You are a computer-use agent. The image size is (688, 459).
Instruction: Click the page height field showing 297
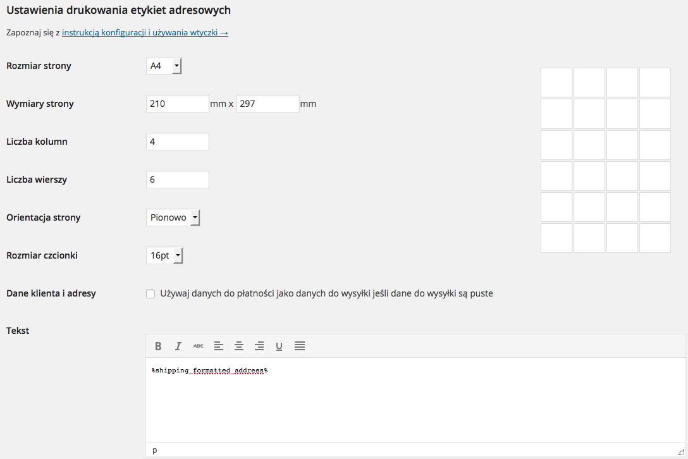[267, 104]
